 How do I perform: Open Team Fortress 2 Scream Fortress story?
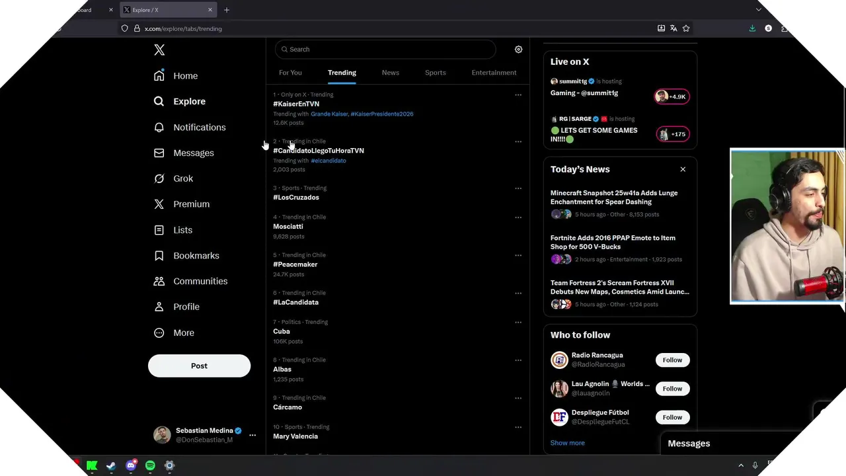(620, 287)
